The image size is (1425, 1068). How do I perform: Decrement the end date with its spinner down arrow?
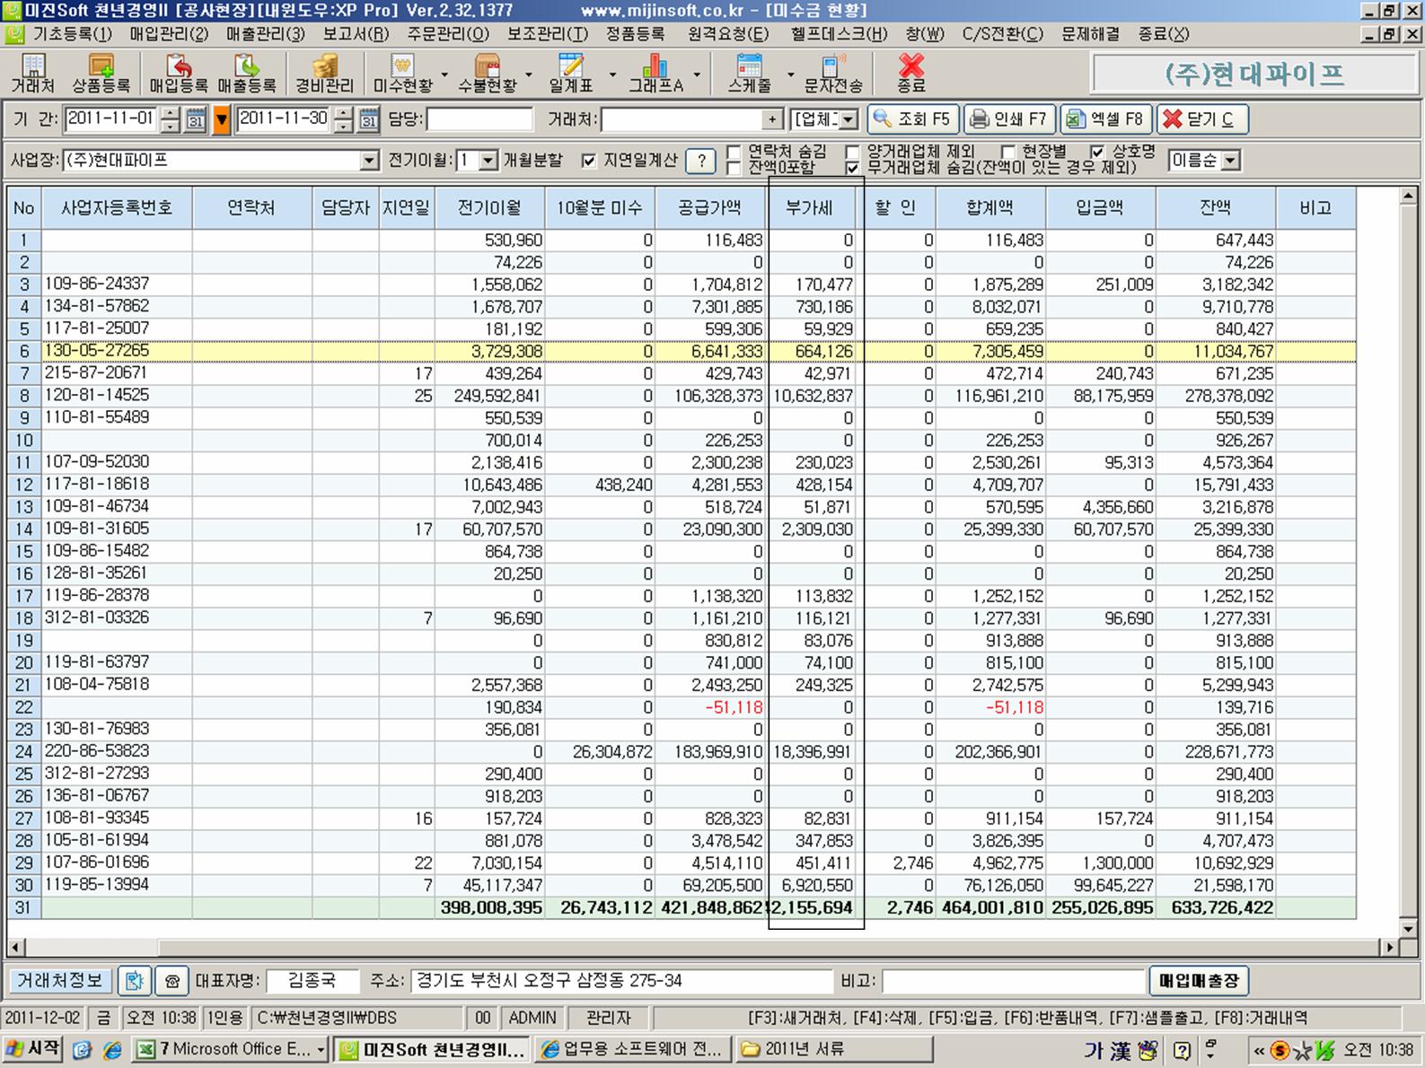(342, 126)
